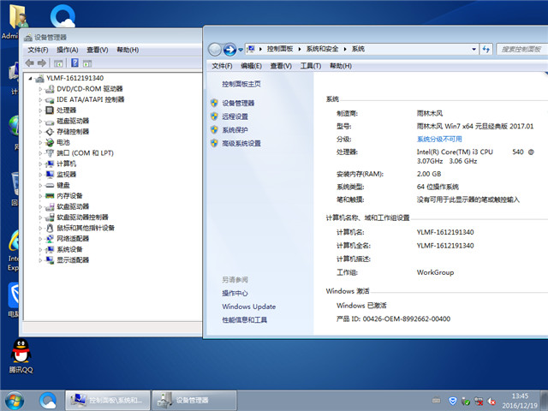Expand the 存储控制器 tree node
Viewport: 548px width, 411px height.
[x=40, y=132]
